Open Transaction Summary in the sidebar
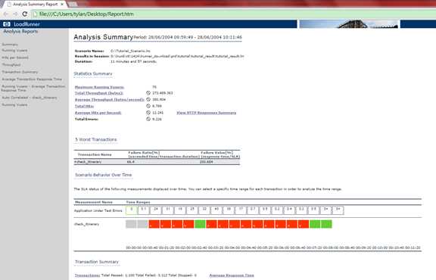436x280 pixels. click(20, 72)
